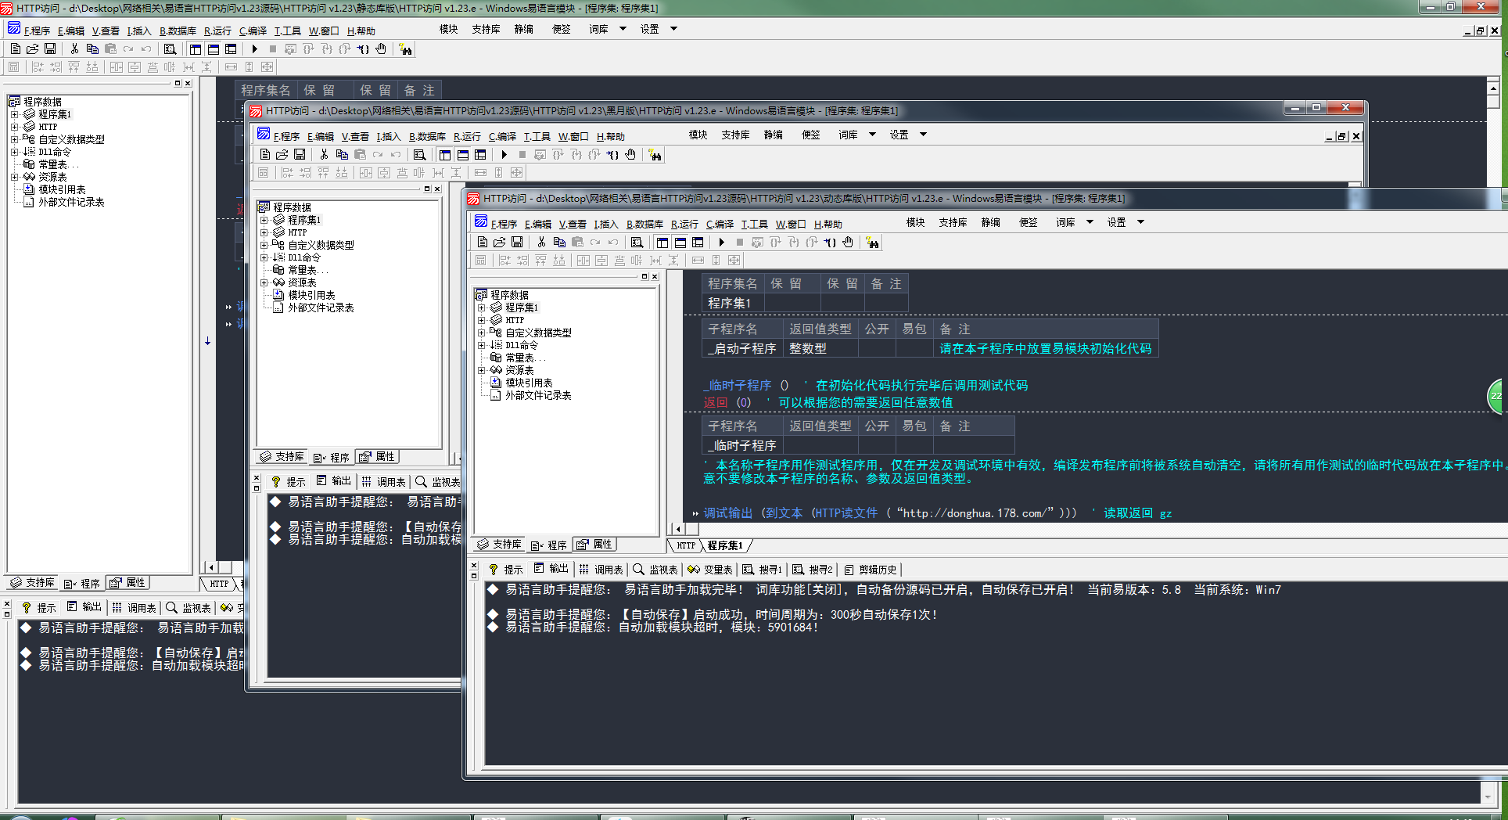Toggle middle panel-layout button in 黑月版 toolbar
The width and height of the screenshot is (1508, 820).
click(x=463, y=155)
